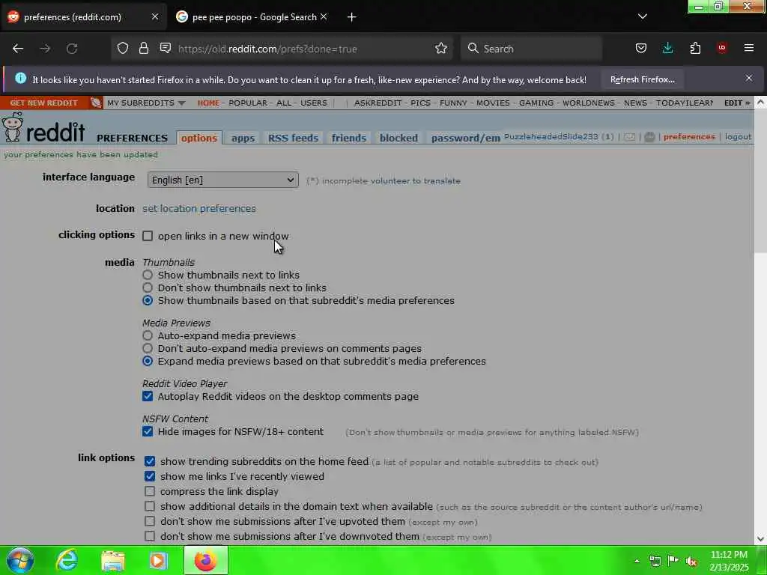Screen dimensions: 767x575
Task: Click the Refresh Firefox... button
Action: (642, 79)
